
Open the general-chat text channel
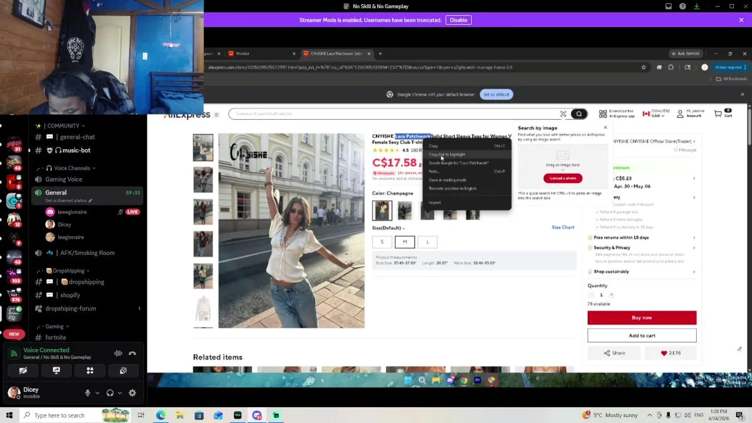(76, 137)
